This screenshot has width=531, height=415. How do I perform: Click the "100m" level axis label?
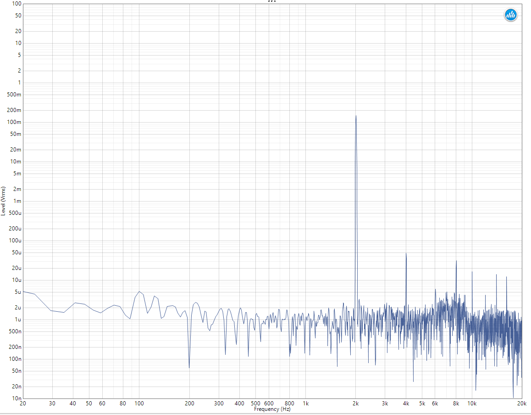[x=14, y=122]
